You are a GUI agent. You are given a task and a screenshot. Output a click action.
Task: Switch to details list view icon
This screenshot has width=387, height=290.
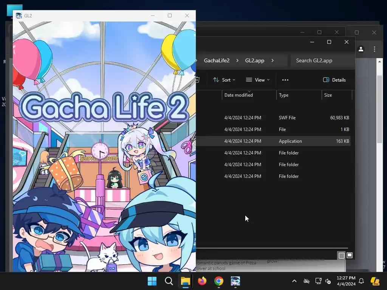pyautogui.click(x=341, y=256)
